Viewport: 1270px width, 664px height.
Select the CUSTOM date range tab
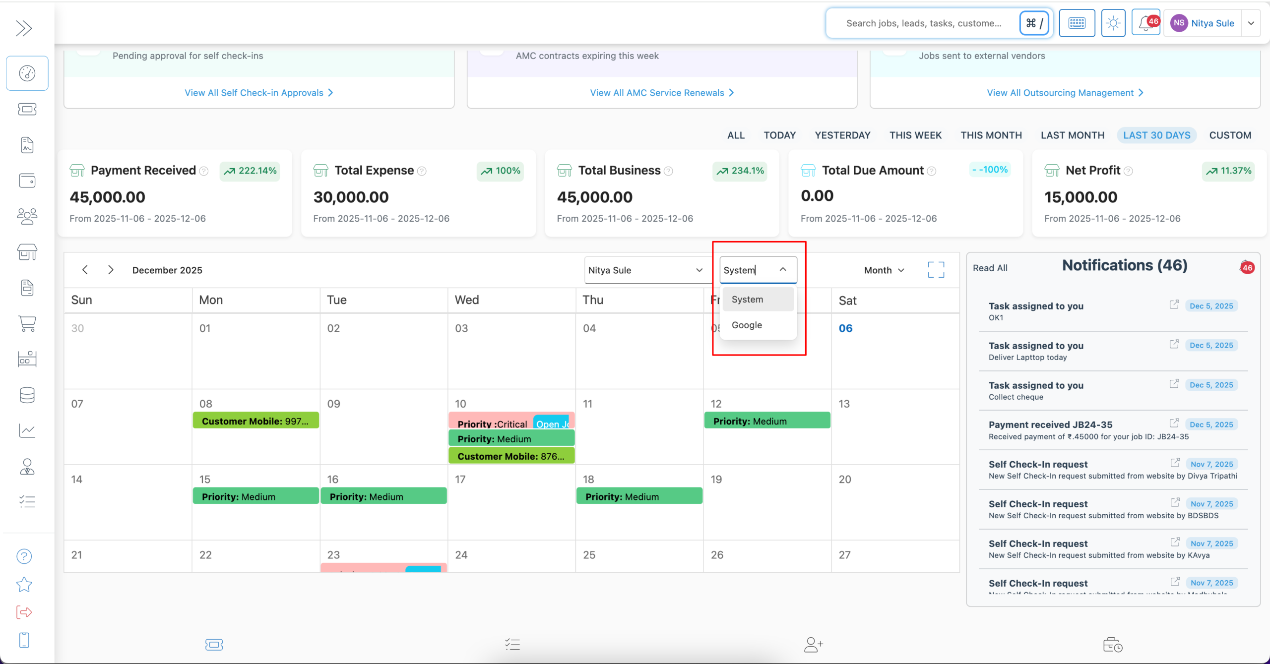(1231, 135)
